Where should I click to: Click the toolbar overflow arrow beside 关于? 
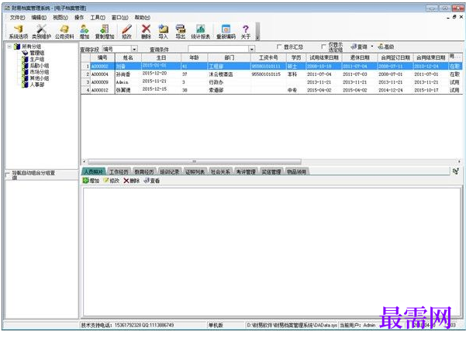point(257,31)
